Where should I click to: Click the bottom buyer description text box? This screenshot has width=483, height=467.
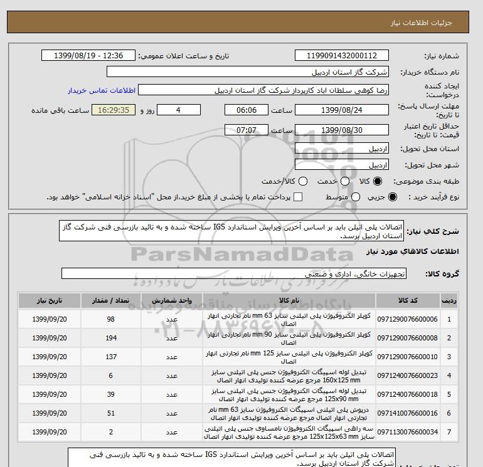(231, 458)
